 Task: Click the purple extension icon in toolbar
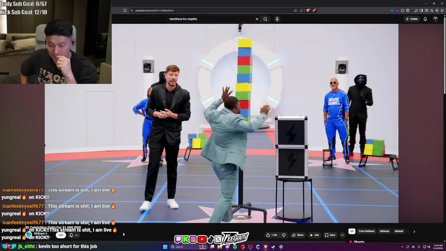(x=397, y=10)
